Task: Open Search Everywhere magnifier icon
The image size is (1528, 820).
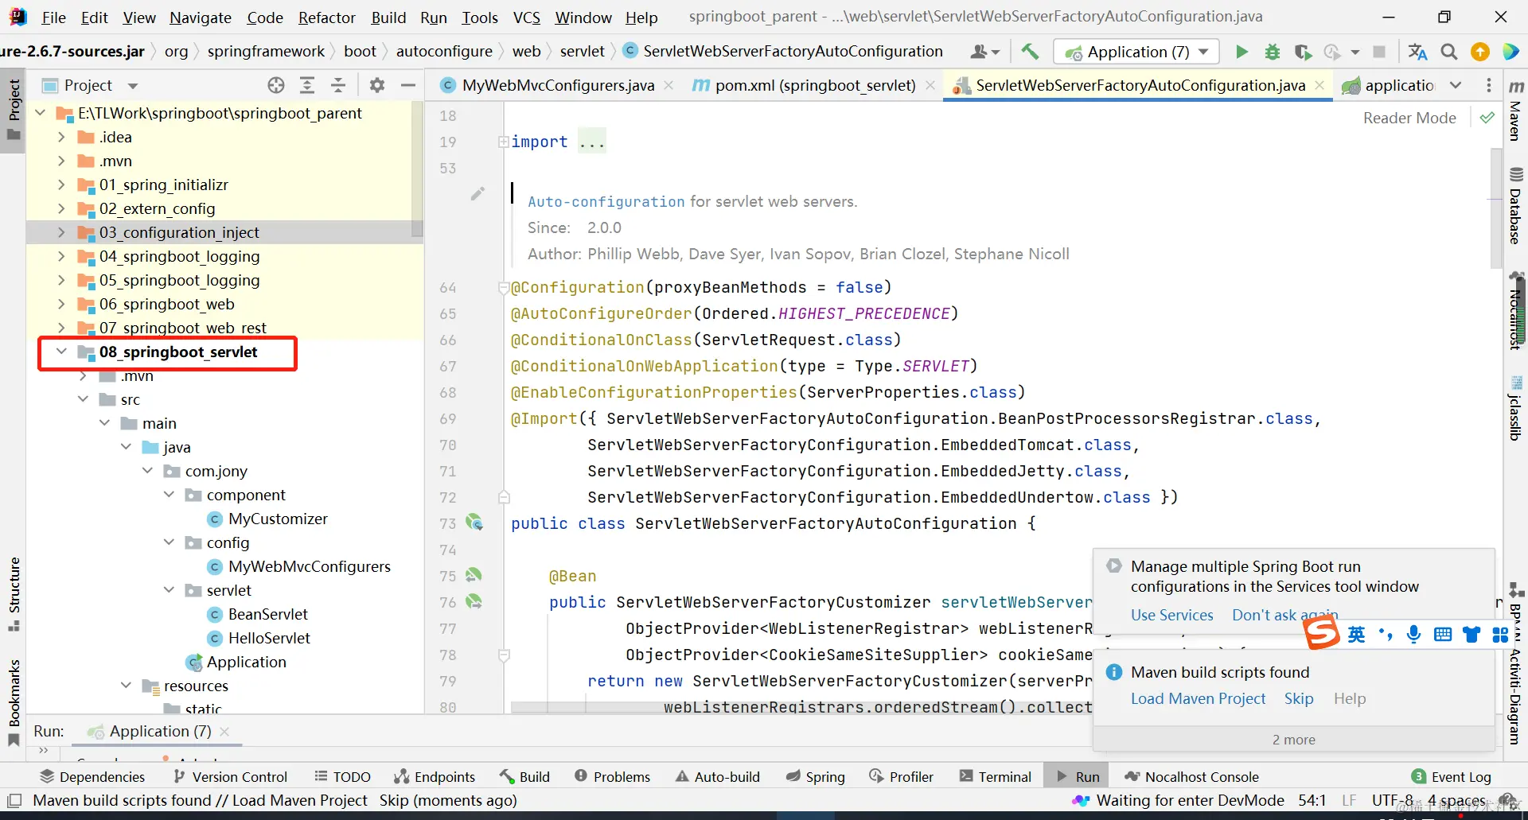Action: (1449, 52)
